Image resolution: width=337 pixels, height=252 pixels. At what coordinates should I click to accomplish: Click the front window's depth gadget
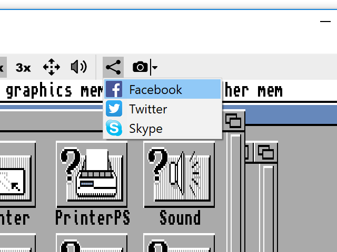(233, 121)
